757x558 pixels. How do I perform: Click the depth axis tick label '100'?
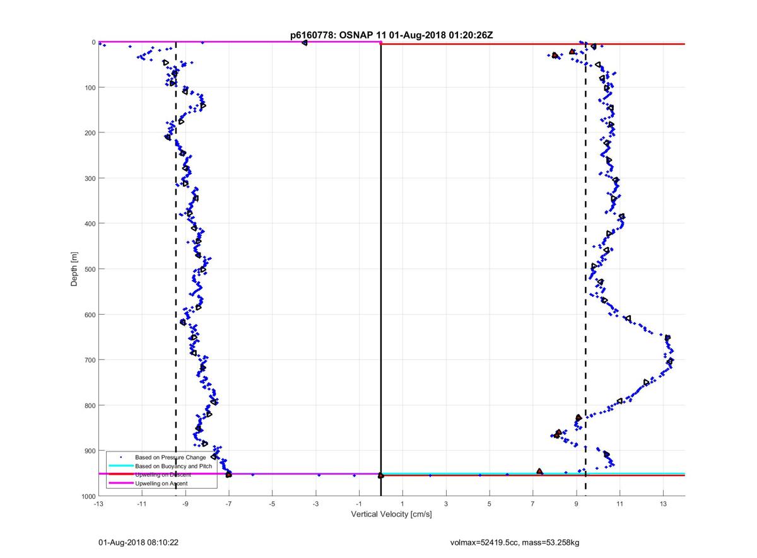(x=90, y=87)
